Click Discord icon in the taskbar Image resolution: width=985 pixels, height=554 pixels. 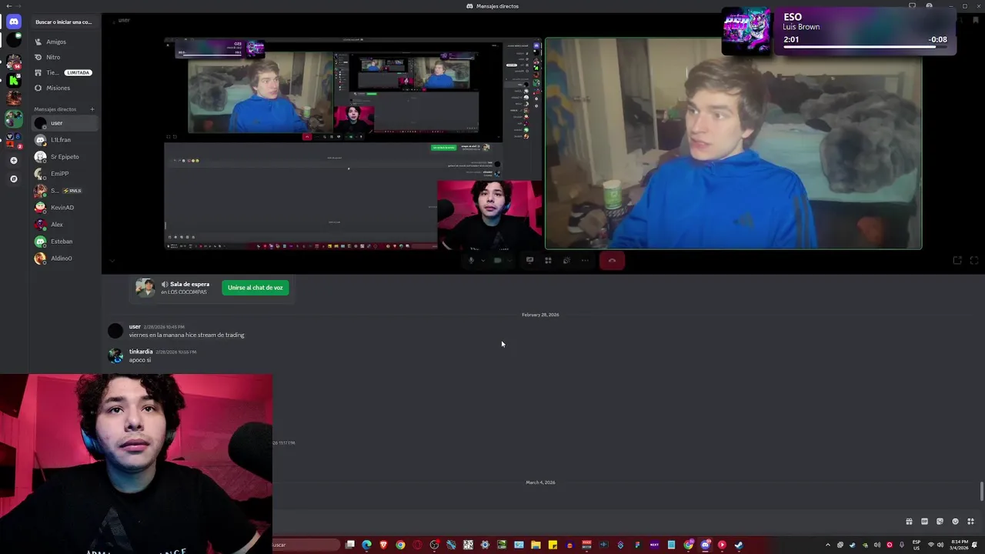pos(705,545)
